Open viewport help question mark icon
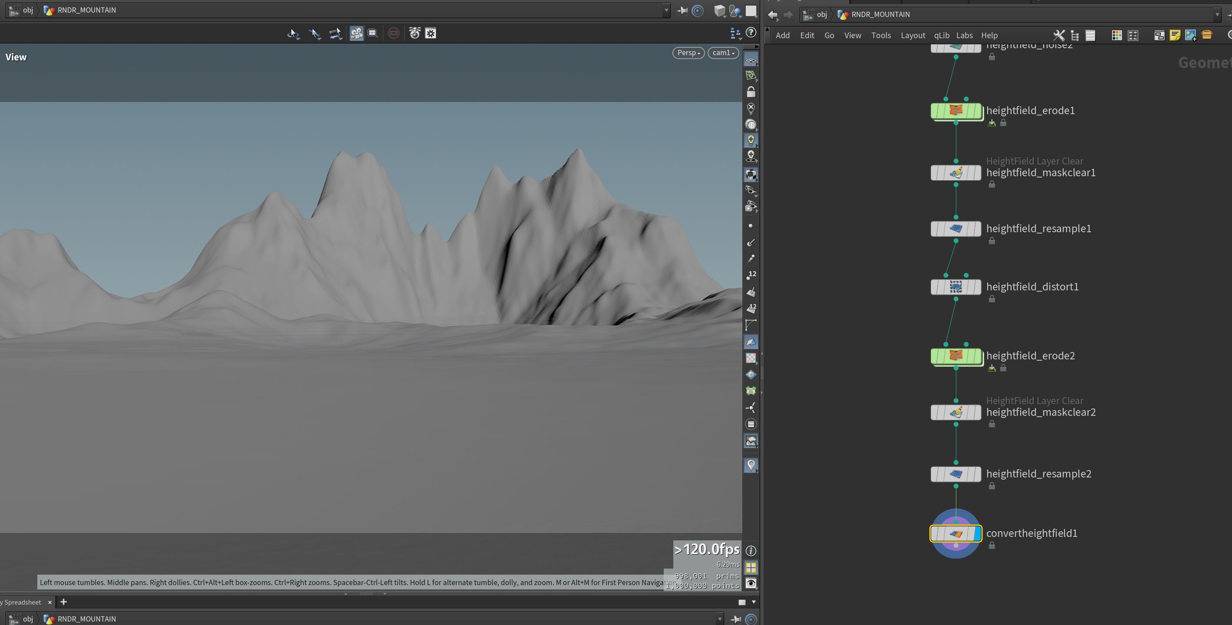Image resolution: width=1232 pixels, height=625 pixels. 751,33
